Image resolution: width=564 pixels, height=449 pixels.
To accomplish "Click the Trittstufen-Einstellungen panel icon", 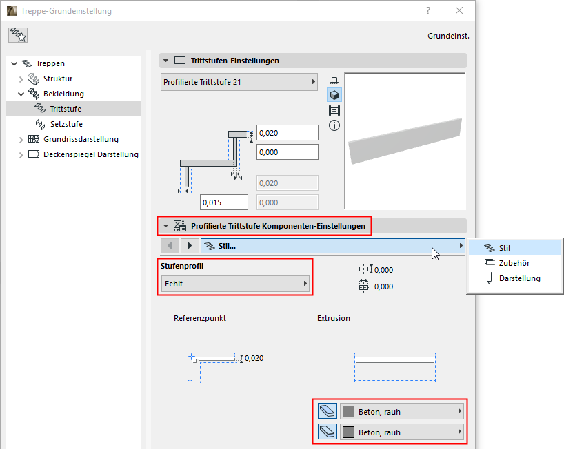I will [180, 61].
